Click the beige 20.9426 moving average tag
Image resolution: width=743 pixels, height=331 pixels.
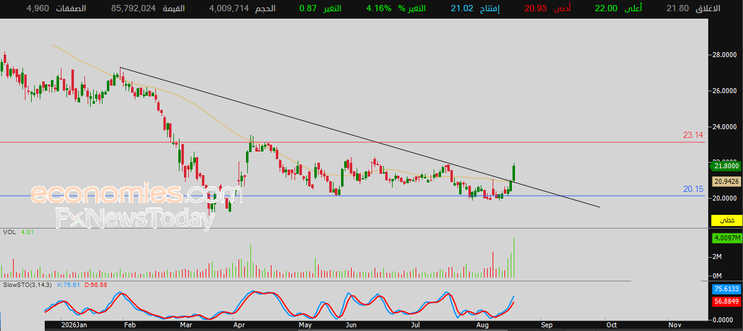pyautogui.click(x=726, y=181)
